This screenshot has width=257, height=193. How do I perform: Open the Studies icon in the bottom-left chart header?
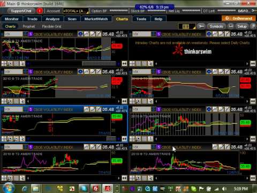[x=86, y=147]
